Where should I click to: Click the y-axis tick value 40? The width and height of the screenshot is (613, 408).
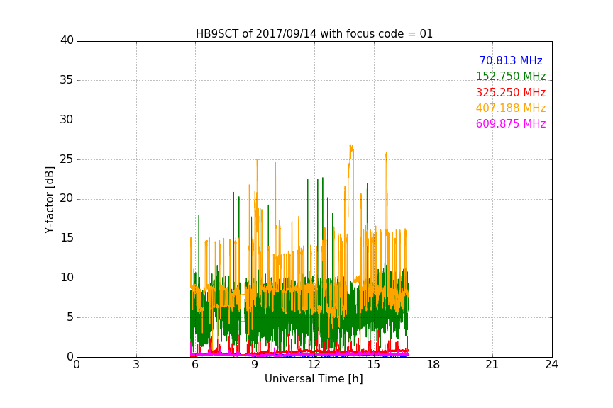(x=67, y=40)
